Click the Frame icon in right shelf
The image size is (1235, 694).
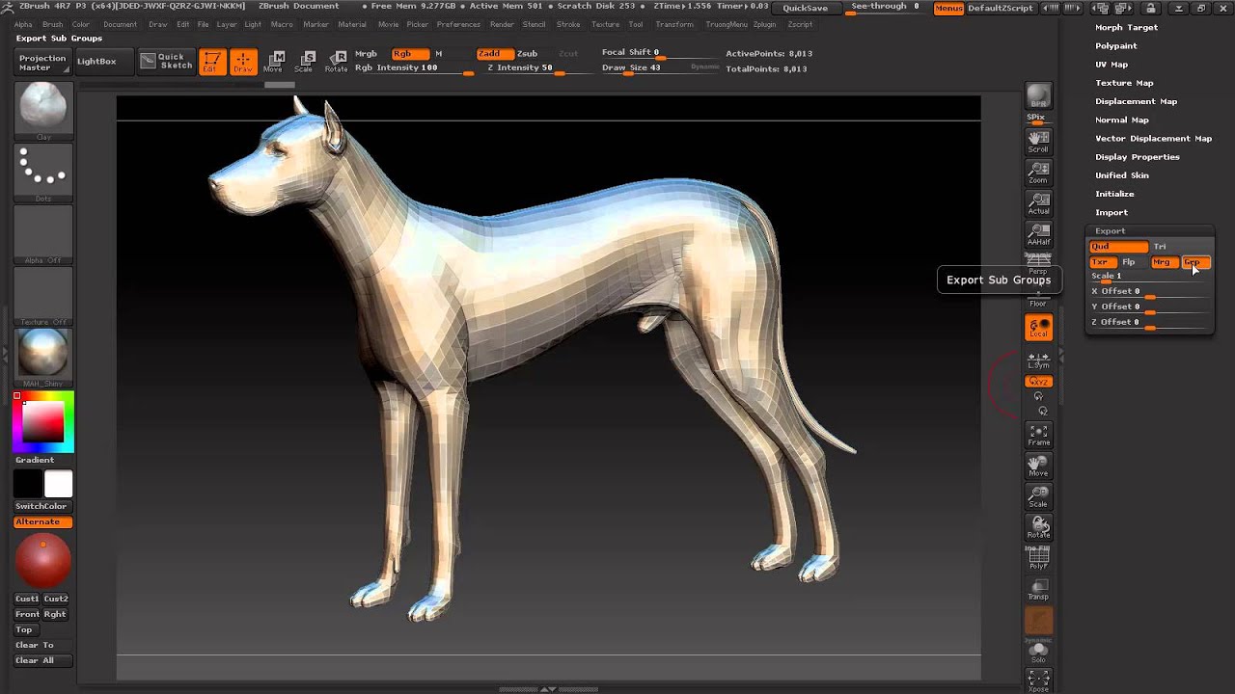coord(1038,436)
